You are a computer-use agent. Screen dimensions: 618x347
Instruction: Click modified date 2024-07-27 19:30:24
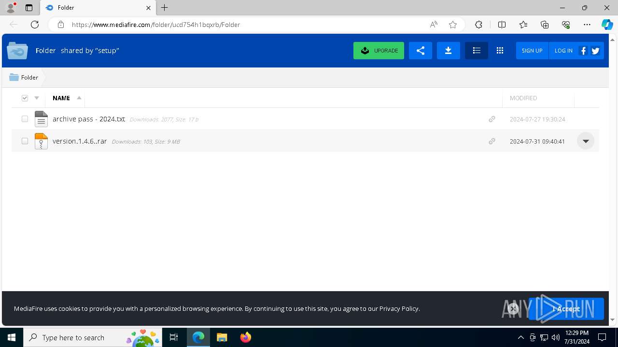537,119
